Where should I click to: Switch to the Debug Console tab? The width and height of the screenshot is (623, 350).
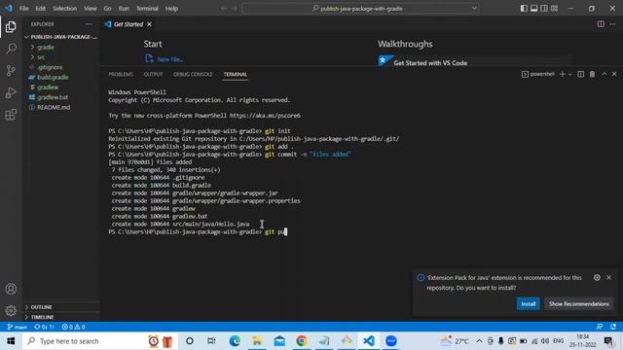click(193, 74)
